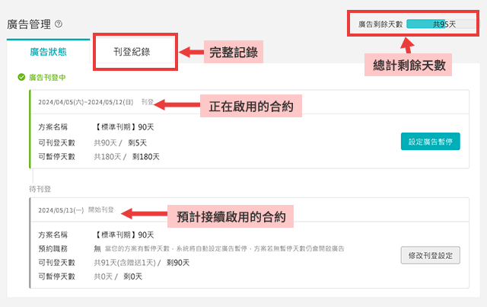Click the 廣告剩餘天數 progress bar
This screenshot has width=487, height=307.
point(441,24)
